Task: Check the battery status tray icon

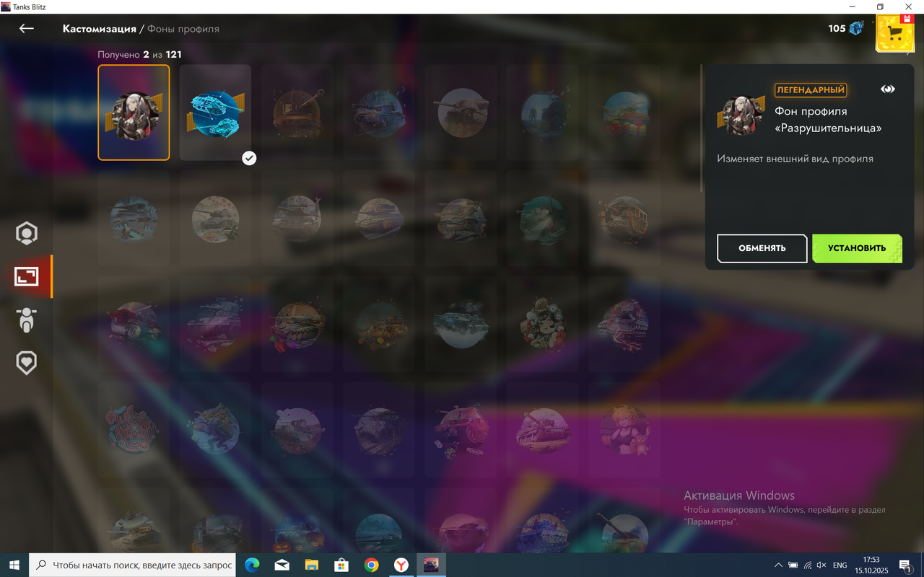Action: (x=793, y=565)
